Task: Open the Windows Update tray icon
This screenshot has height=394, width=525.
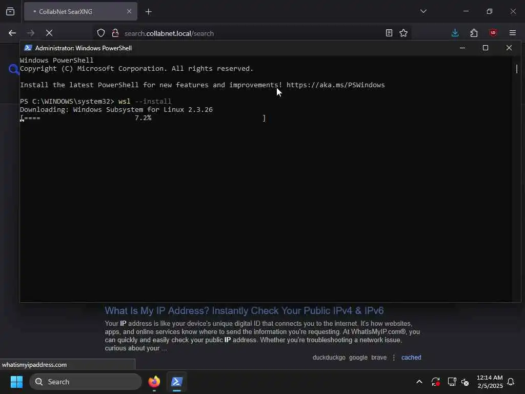Action: click(435, 382)
